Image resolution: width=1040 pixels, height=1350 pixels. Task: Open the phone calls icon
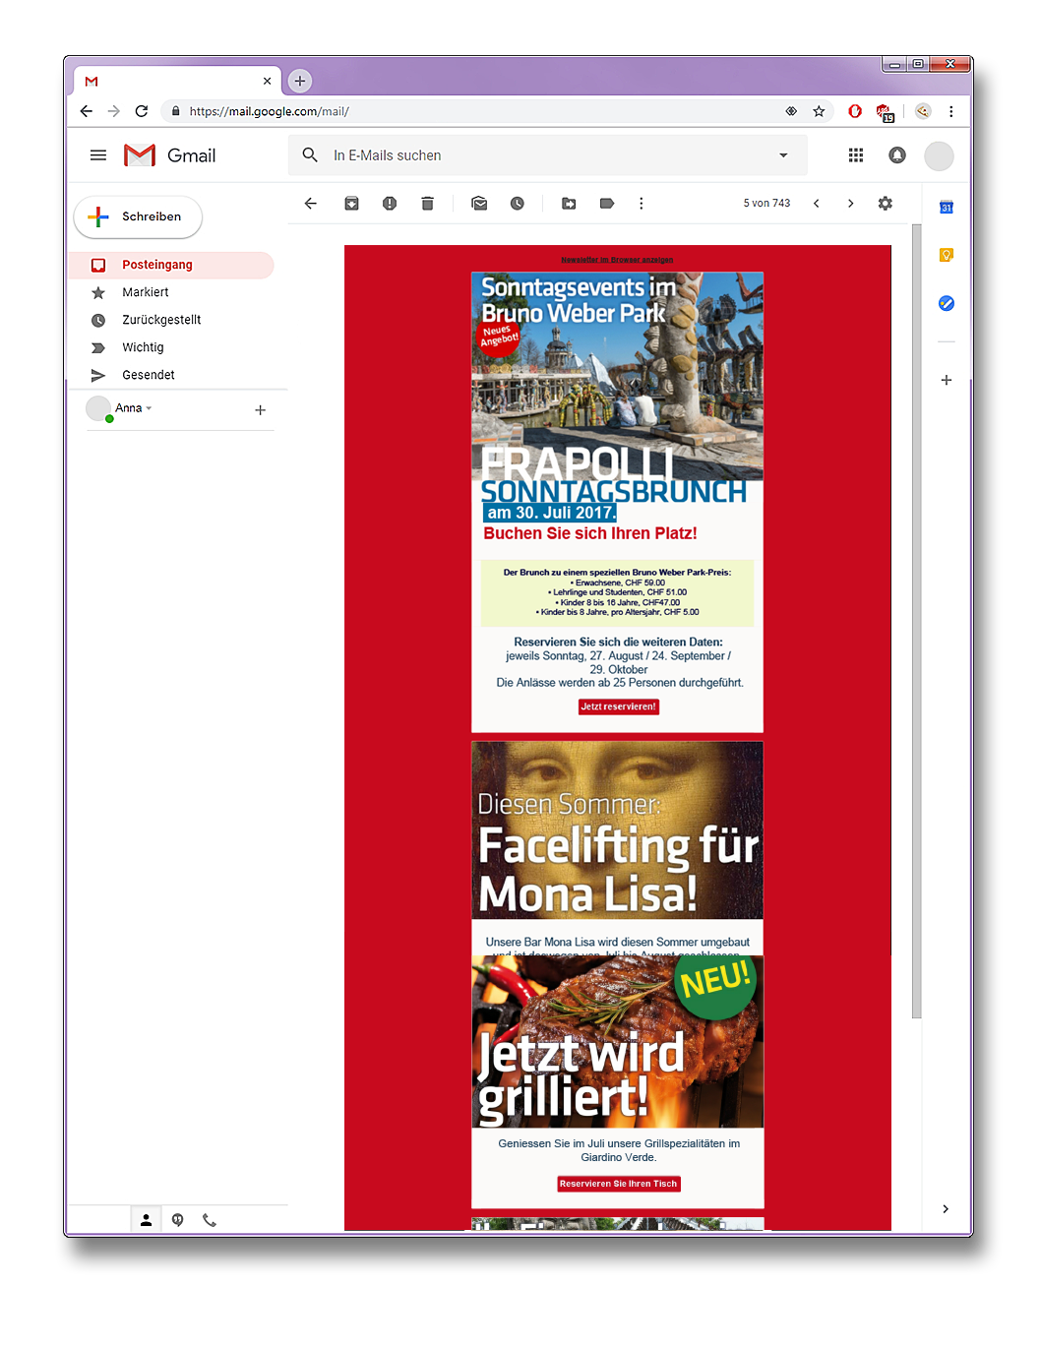click(x=210, y=1220)
